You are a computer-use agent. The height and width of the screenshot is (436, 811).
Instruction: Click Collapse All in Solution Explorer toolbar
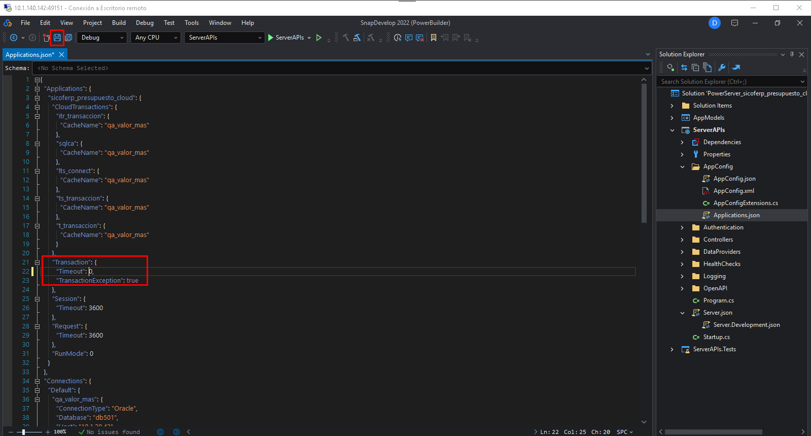(x=695, y=68)
